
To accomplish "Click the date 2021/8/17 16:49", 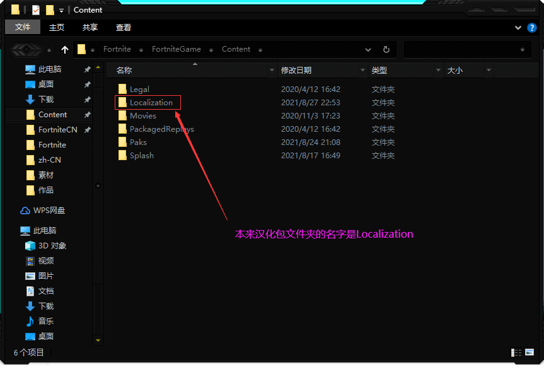I will (311, 156).
